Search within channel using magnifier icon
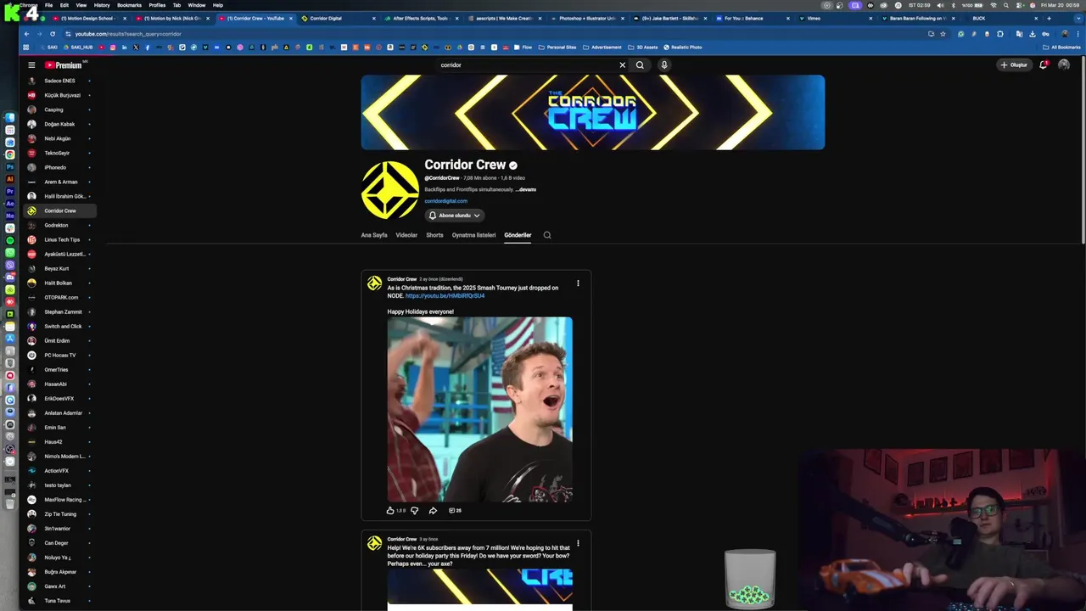Screen dimensions: 1086x611 (547, 235)
